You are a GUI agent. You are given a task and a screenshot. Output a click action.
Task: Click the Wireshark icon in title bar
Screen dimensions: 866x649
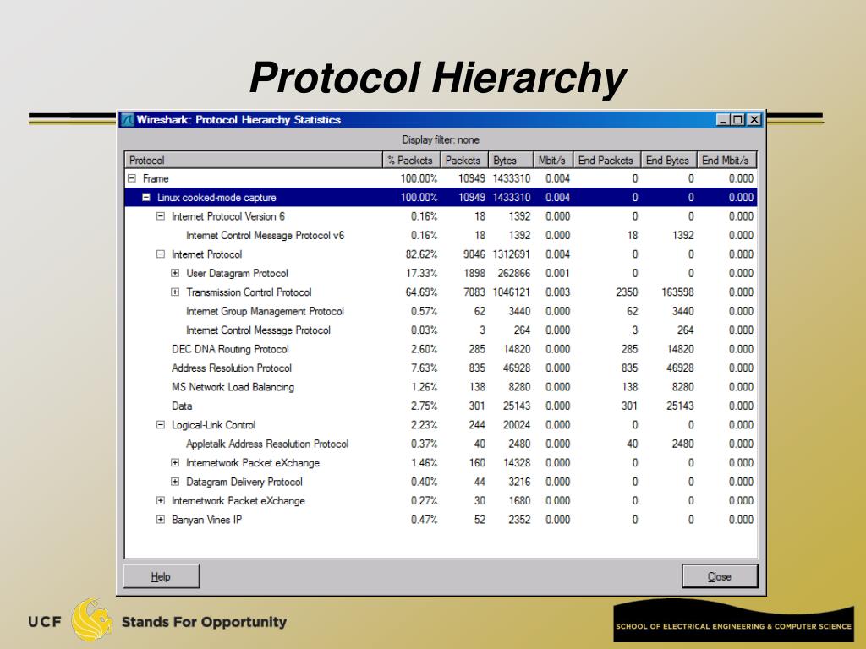(127, 120)
